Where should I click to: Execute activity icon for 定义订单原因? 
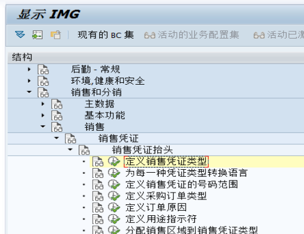[x=114, y=208]
